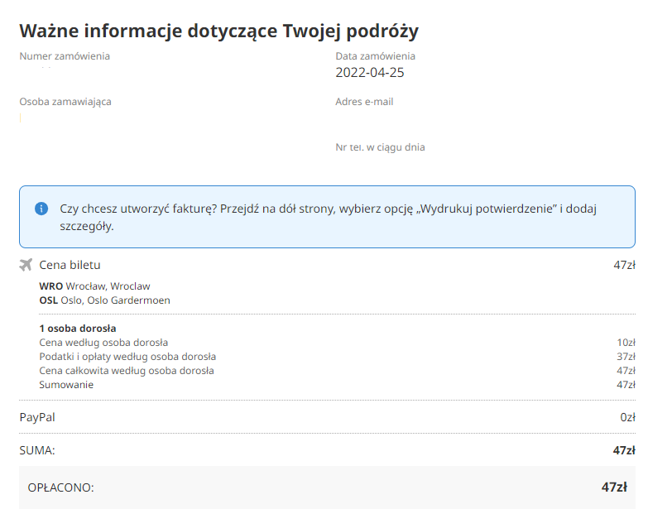Select the 47zł value in the Cena biletu row

[625, 265]
